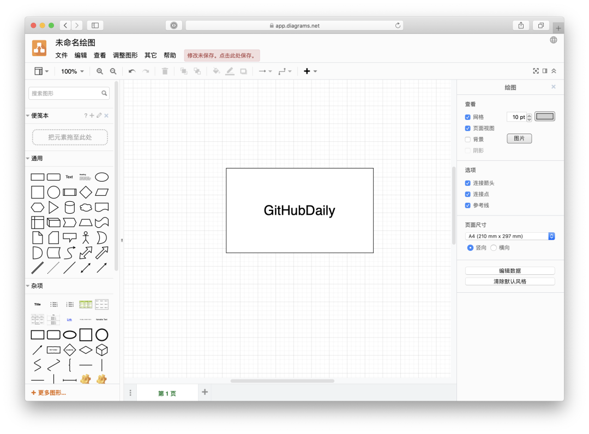The image size is (589, 434).
Task: Add to scratchpad with plus icon
Action: point(92,116)
